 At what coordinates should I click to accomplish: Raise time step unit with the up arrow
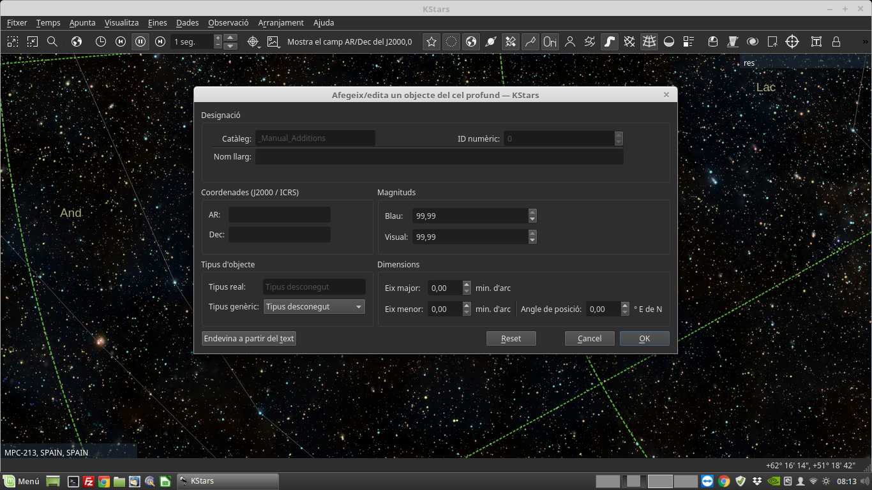click(230, 38)
